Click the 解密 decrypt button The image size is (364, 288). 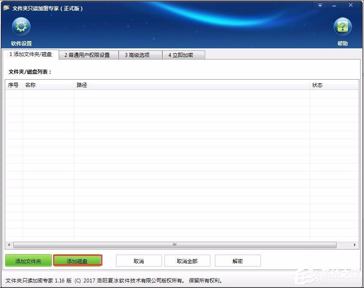coord(237,261)
